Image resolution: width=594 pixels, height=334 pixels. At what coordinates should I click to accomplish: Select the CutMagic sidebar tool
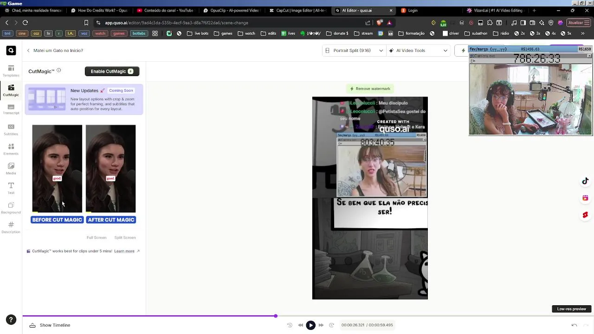pyautogui.click(x=11, y=90)
